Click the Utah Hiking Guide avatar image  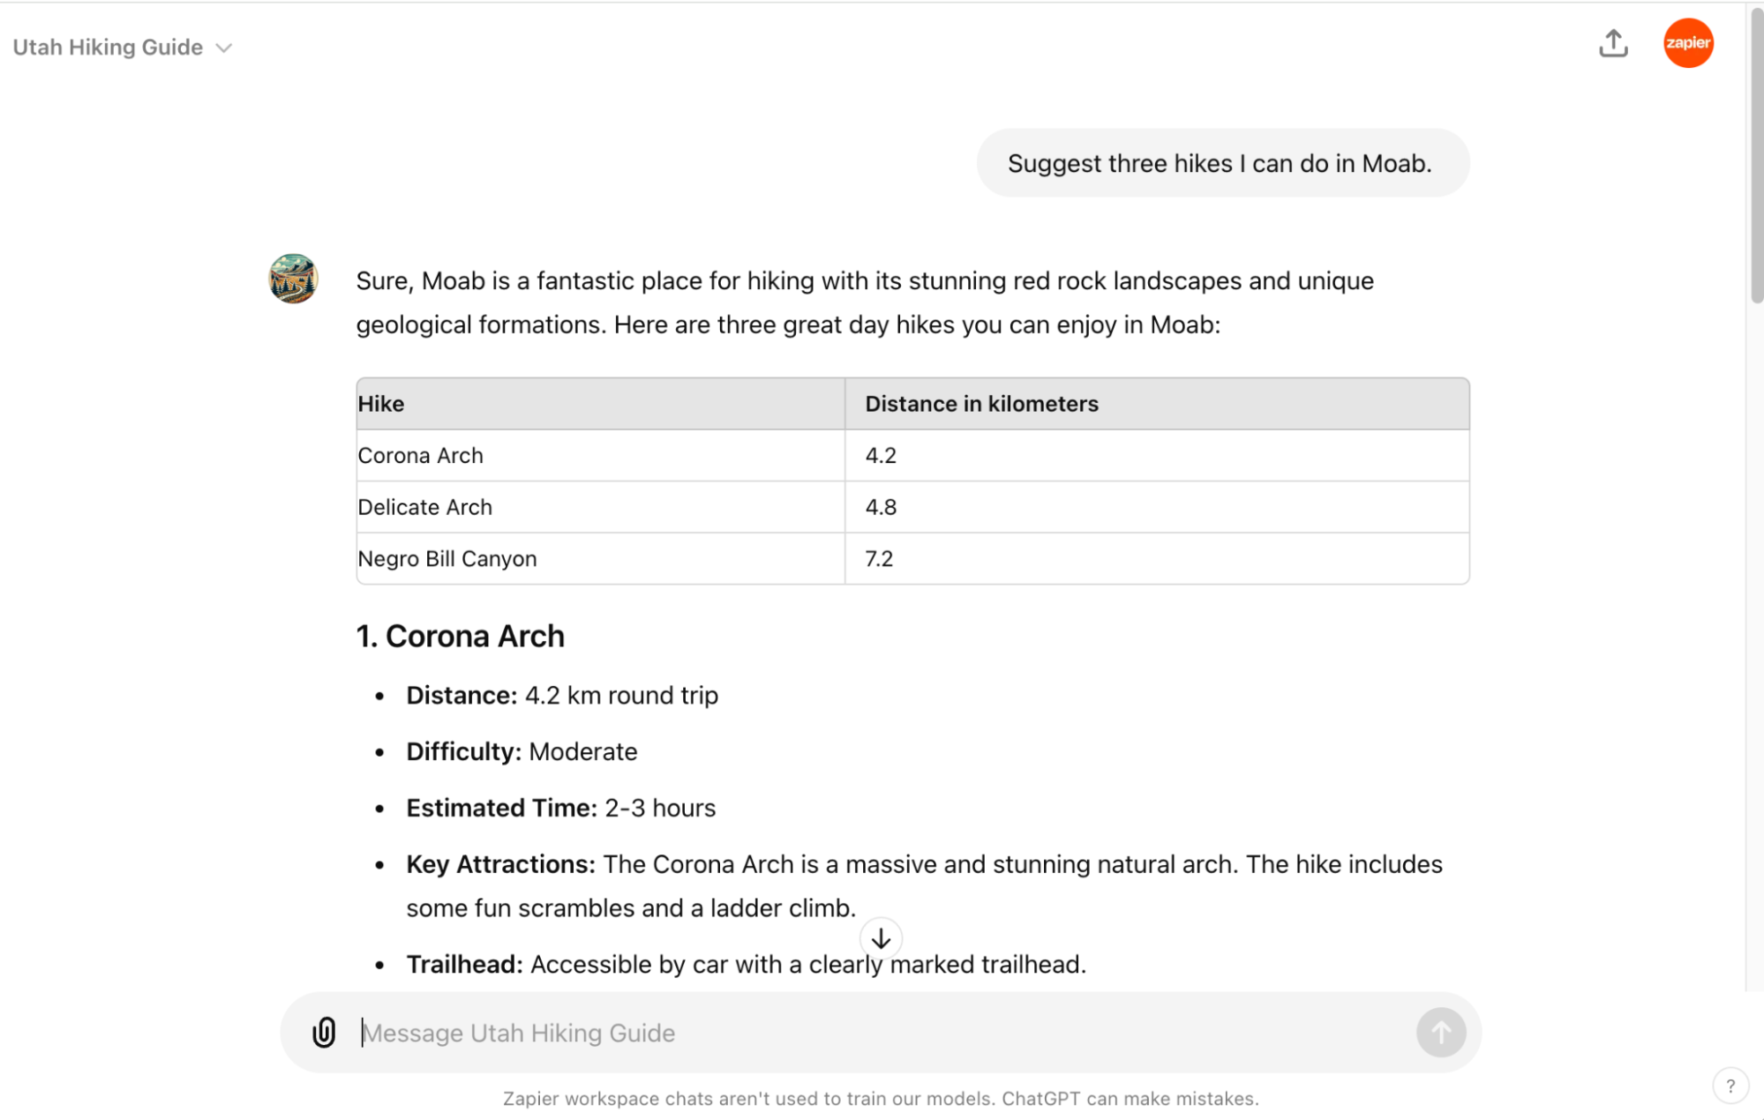tap(293, 279)
